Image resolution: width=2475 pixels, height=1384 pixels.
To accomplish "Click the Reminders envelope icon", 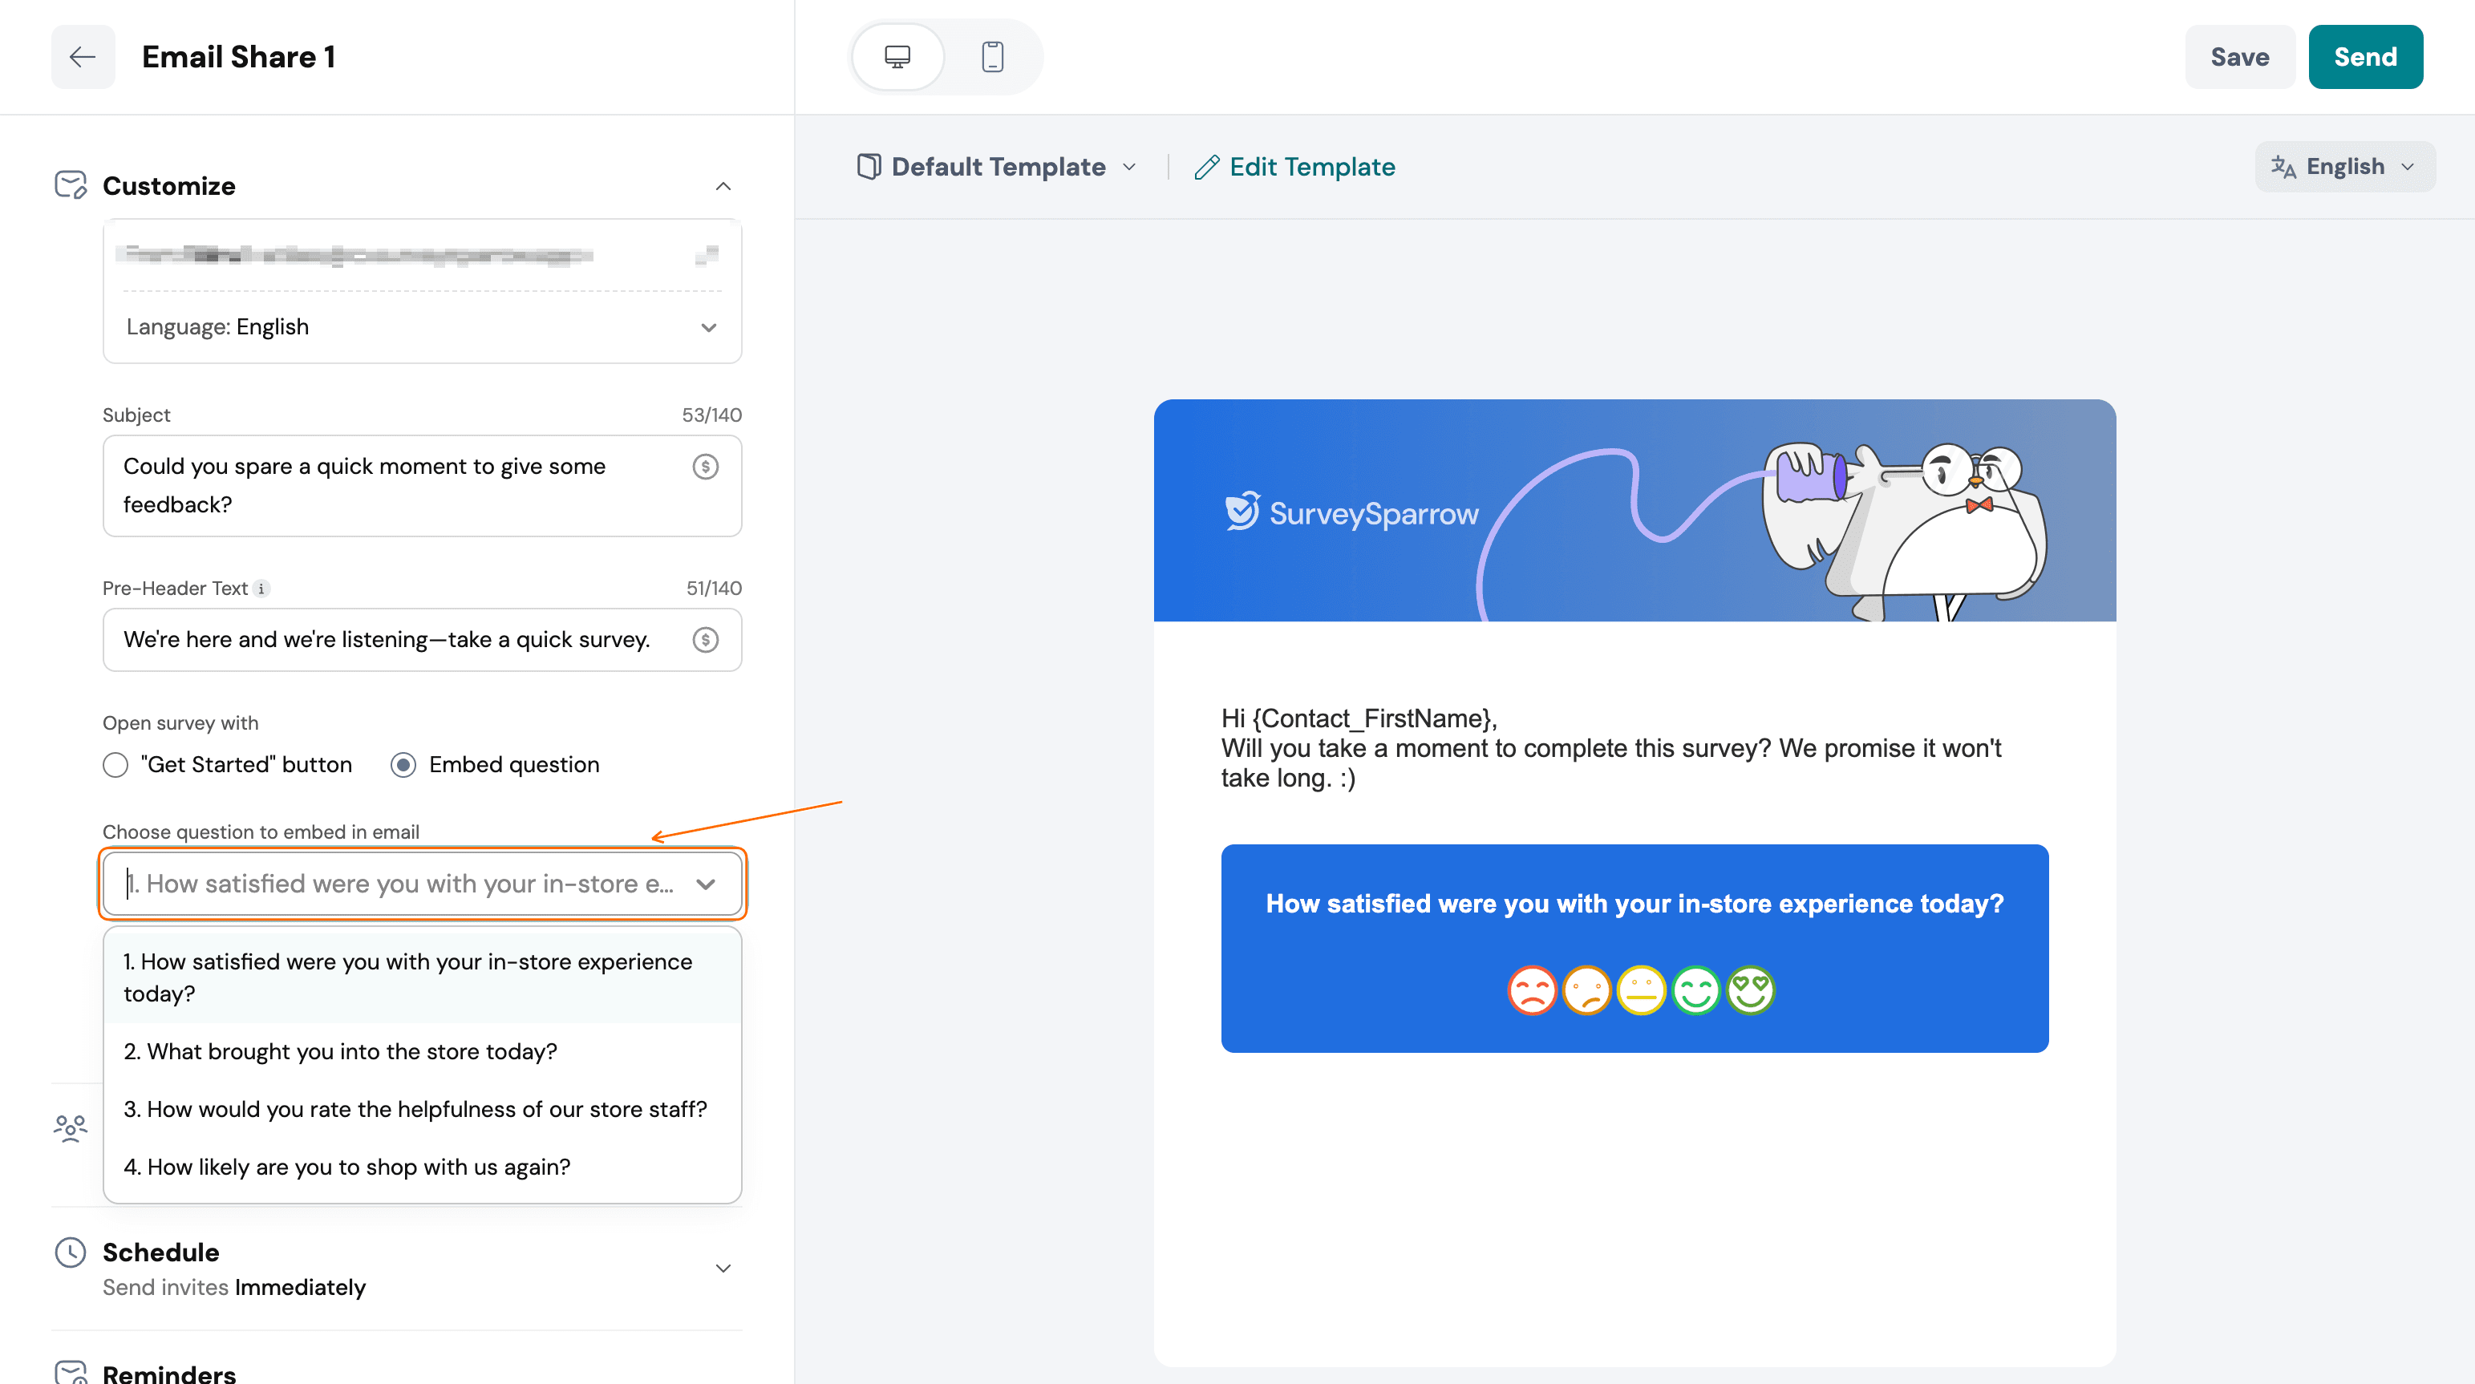I will pos(71,1373).
